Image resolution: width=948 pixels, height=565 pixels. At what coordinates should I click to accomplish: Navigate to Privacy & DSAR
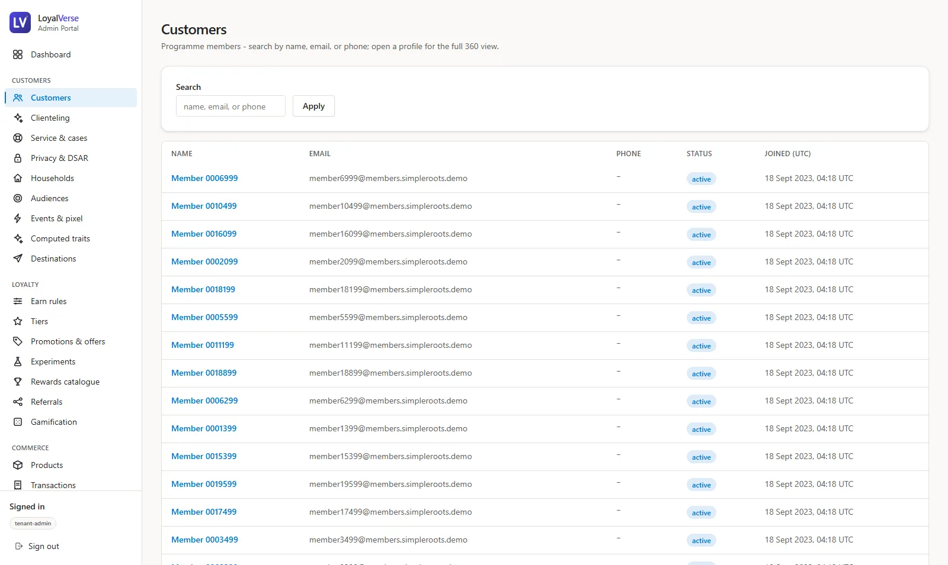[x=71, y=158]
